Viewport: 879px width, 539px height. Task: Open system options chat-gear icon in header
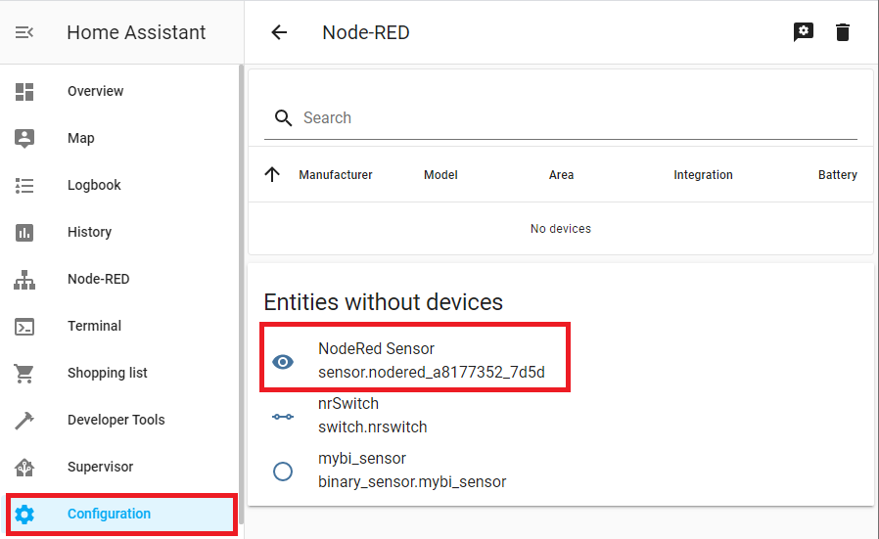804,32
